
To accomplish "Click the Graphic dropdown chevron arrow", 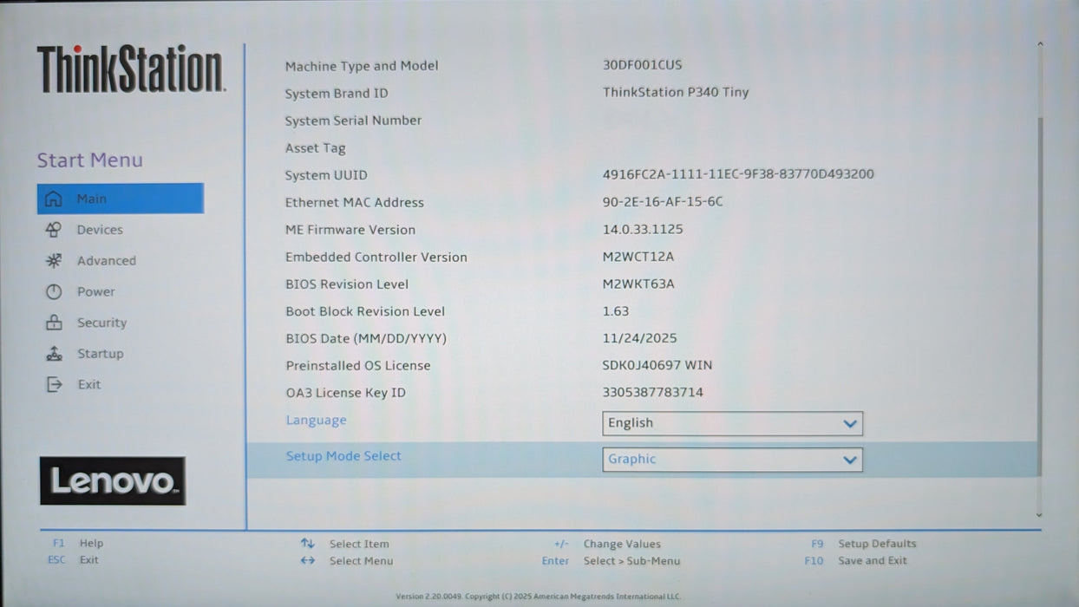I will pyautogui.click(x=850, y=460).
